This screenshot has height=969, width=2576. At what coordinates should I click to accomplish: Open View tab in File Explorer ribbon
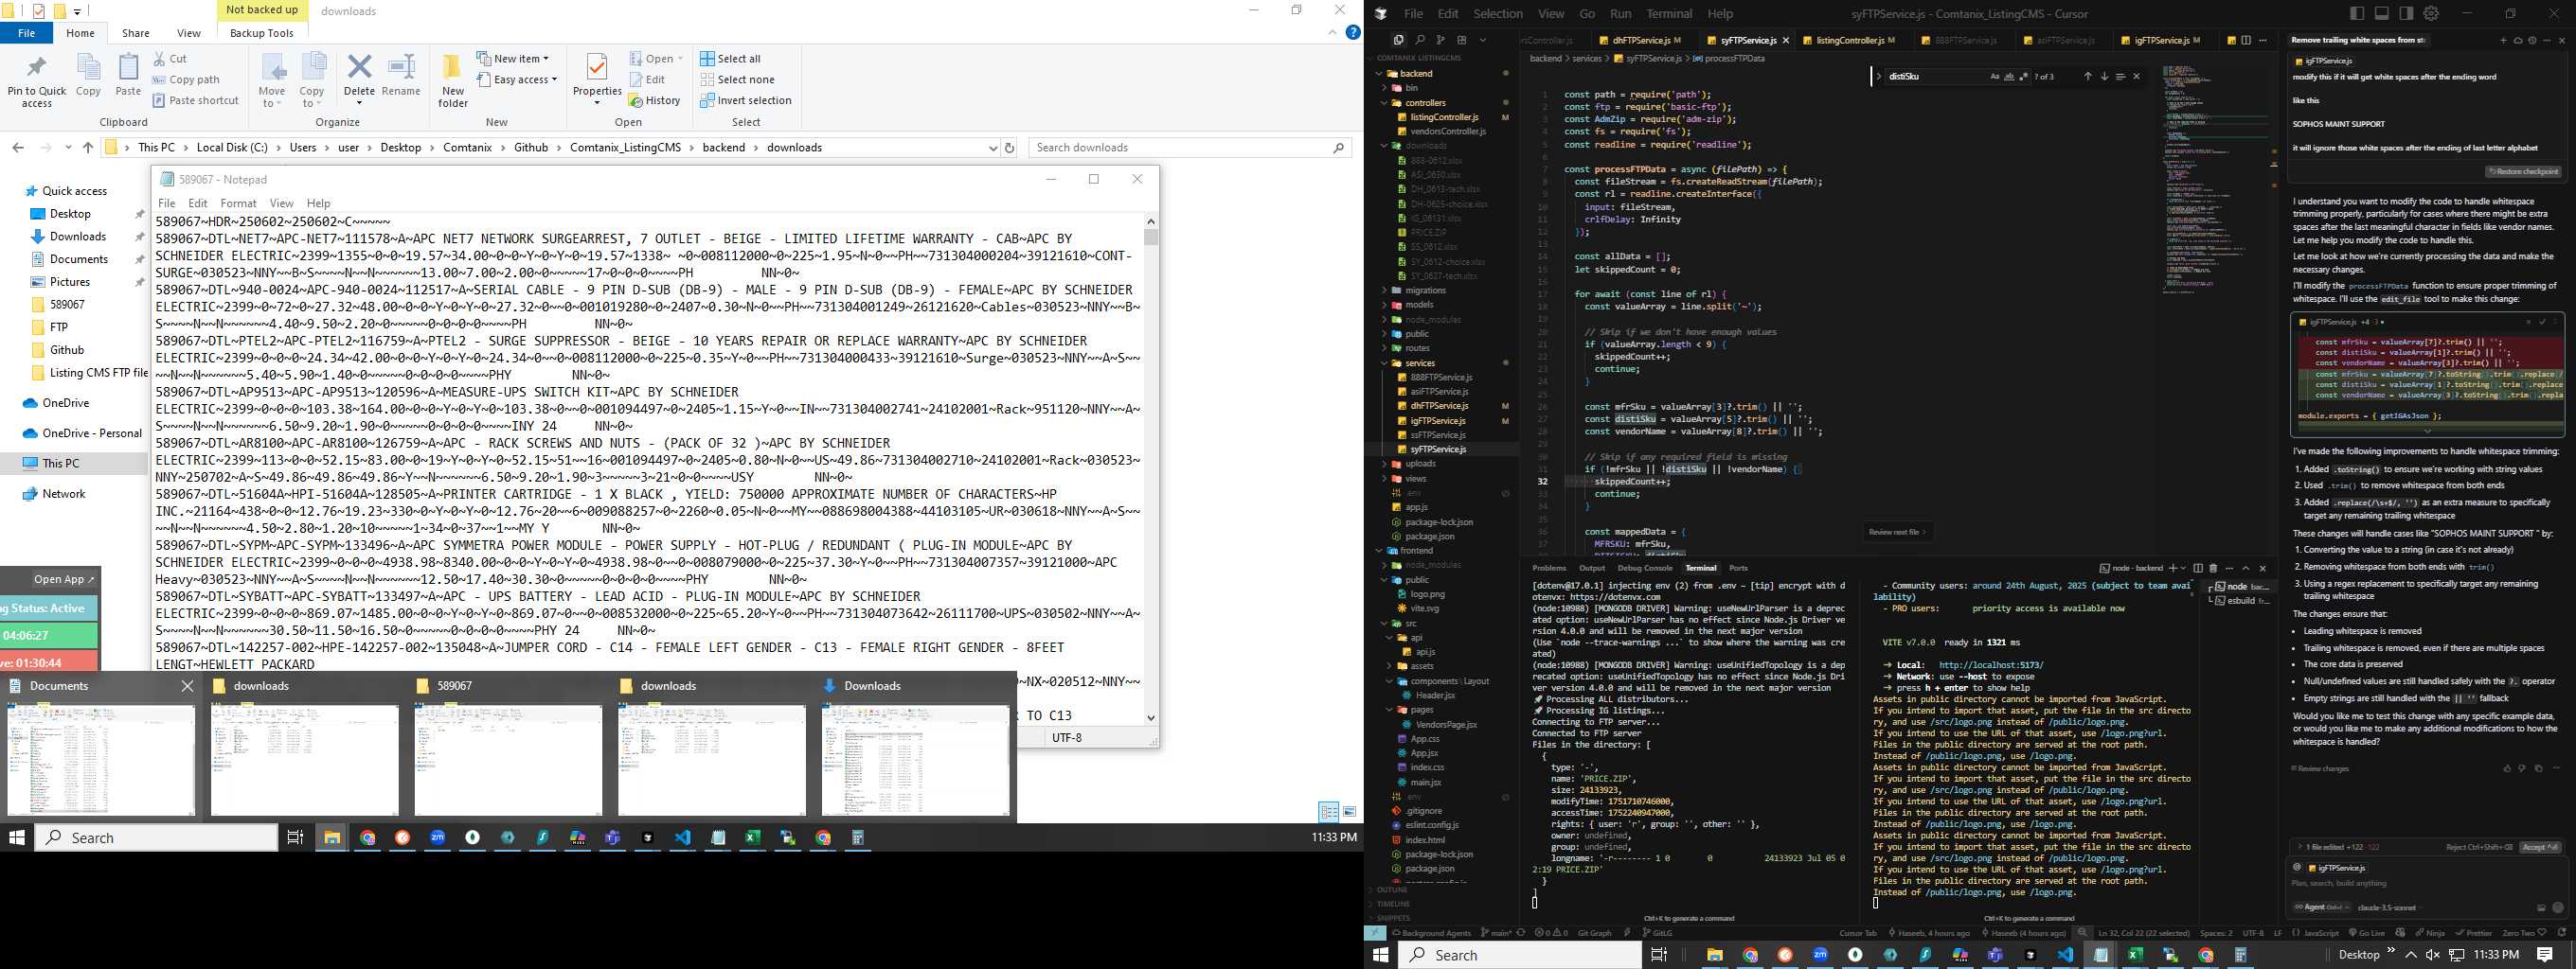point(188,33)
